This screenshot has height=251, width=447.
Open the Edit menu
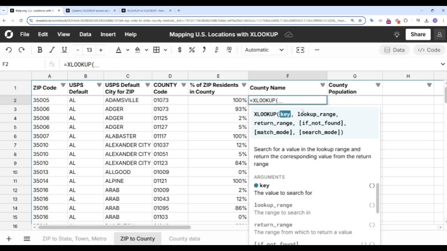click(x=43, y=34)
